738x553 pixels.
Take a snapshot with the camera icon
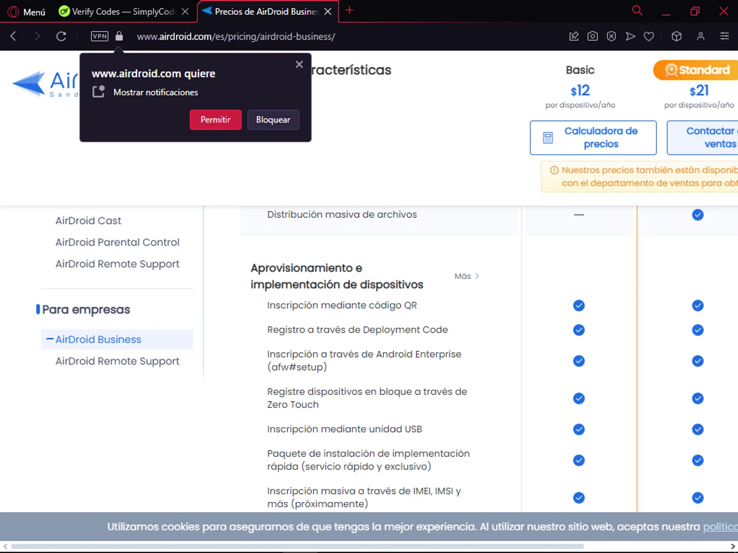(x=592, y=36)
